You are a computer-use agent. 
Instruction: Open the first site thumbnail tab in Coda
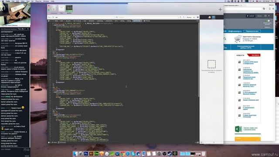coord(54,8)
